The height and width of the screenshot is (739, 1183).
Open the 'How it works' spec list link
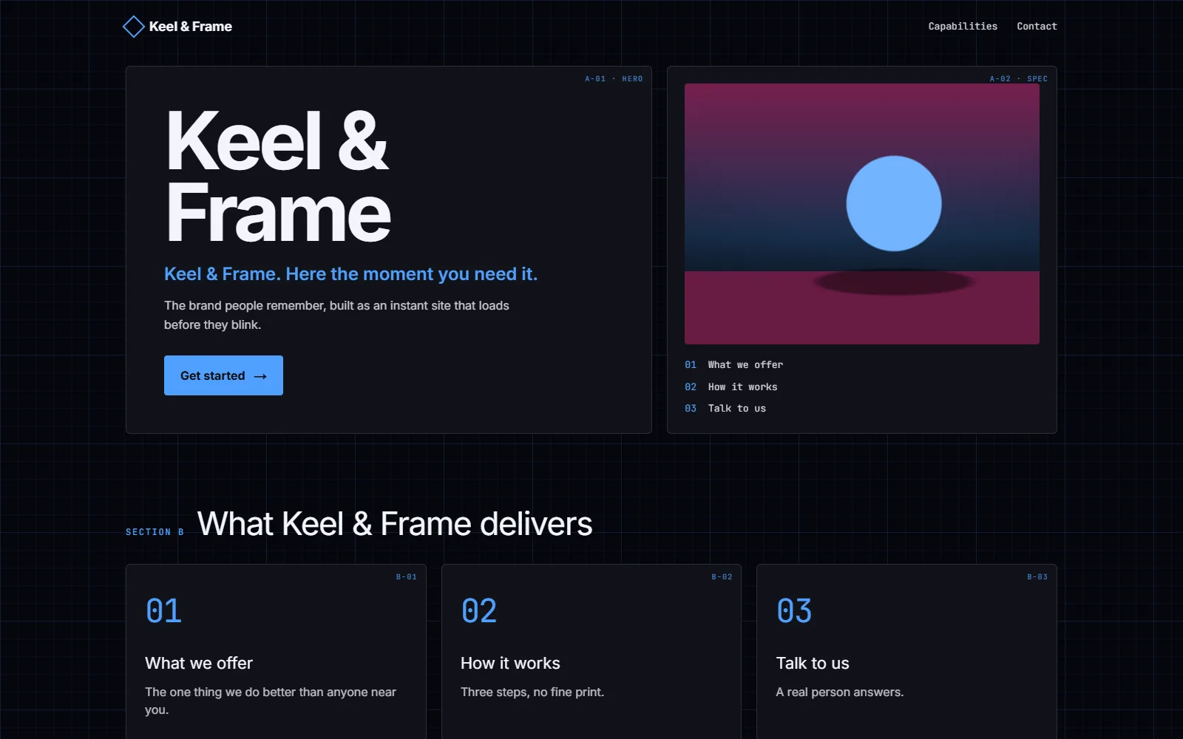[742, 386]
